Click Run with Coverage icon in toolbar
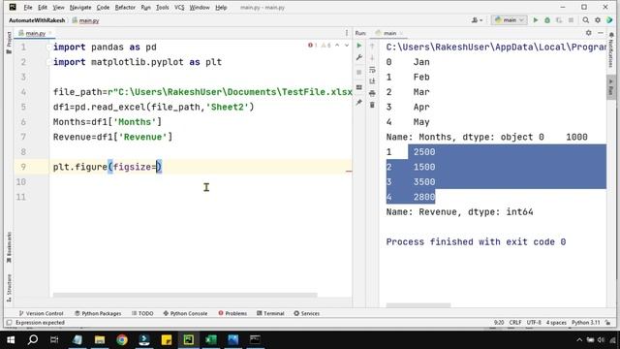620x349 pixels. click(x=559, y=20)
